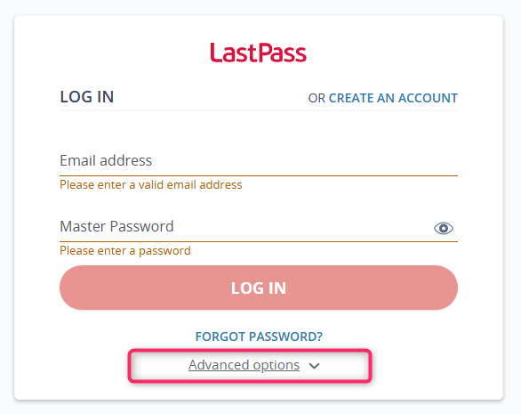The height and width of the screenshot is (414, 521).
Task: Focus the Master Password input field
Action: tap(246, 227)
